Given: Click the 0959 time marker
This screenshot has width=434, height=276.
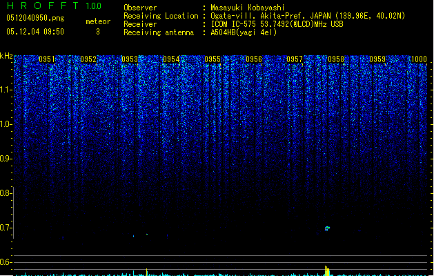Looking at the screenshot, I should (377, 59).
